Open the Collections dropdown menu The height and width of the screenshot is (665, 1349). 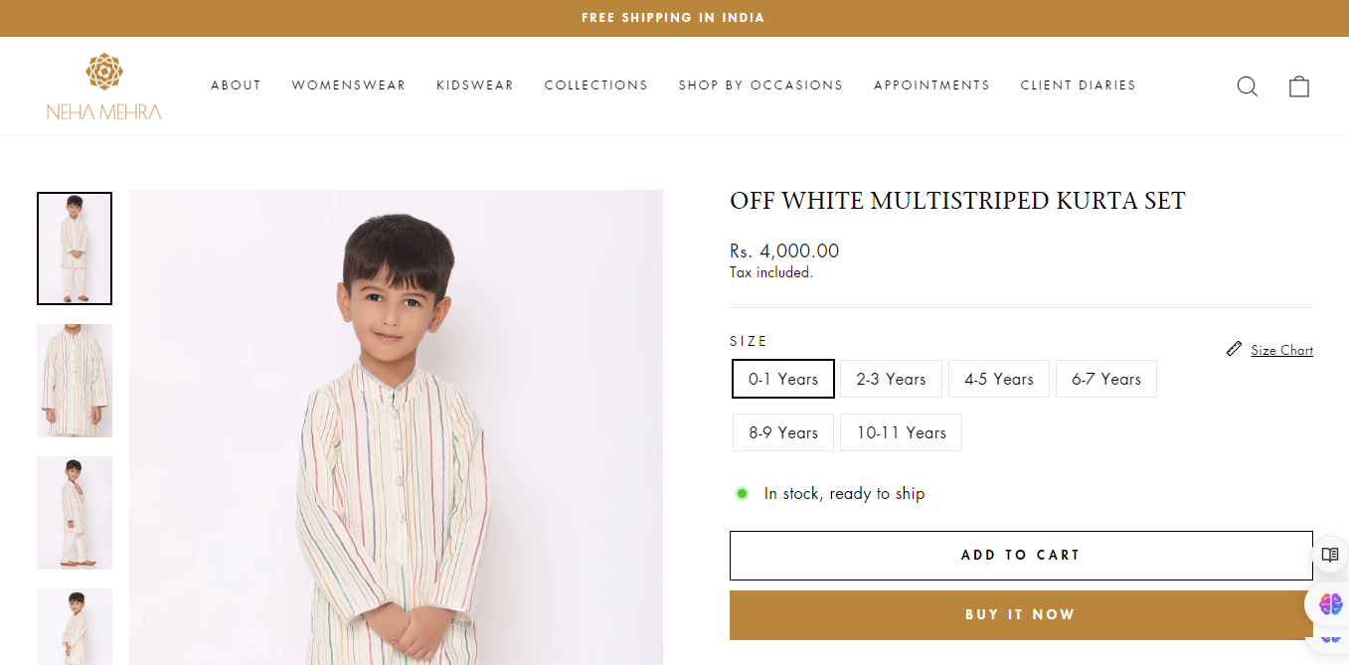tap(596, 85)
